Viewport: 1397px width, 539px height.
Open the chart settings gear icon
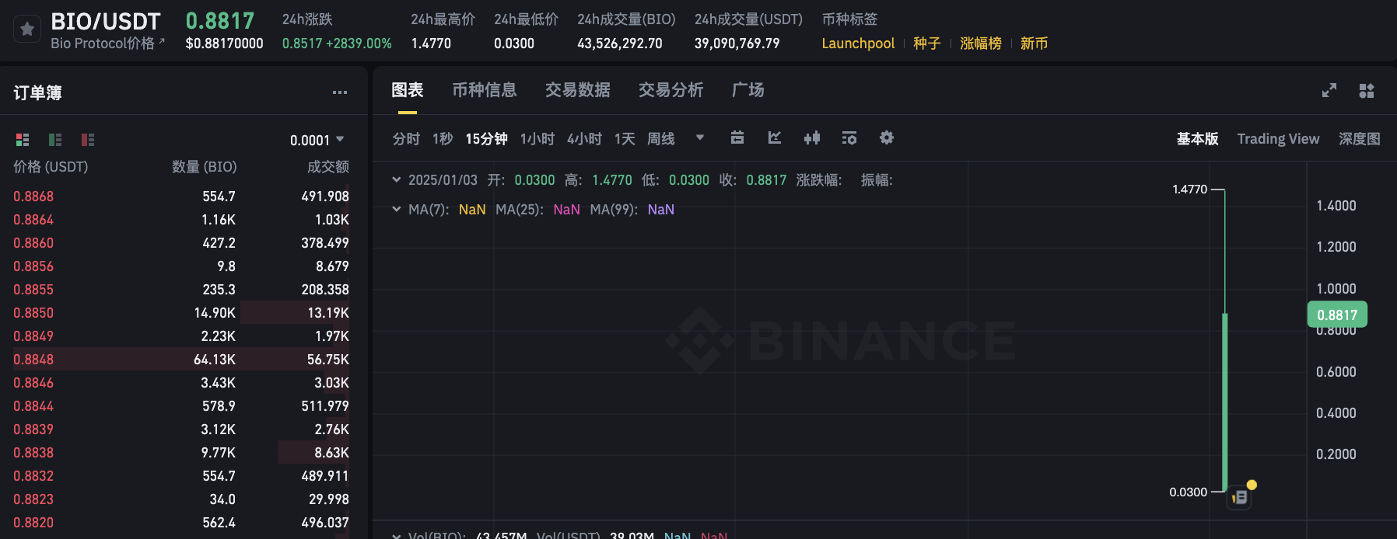[x=886, y=137]
